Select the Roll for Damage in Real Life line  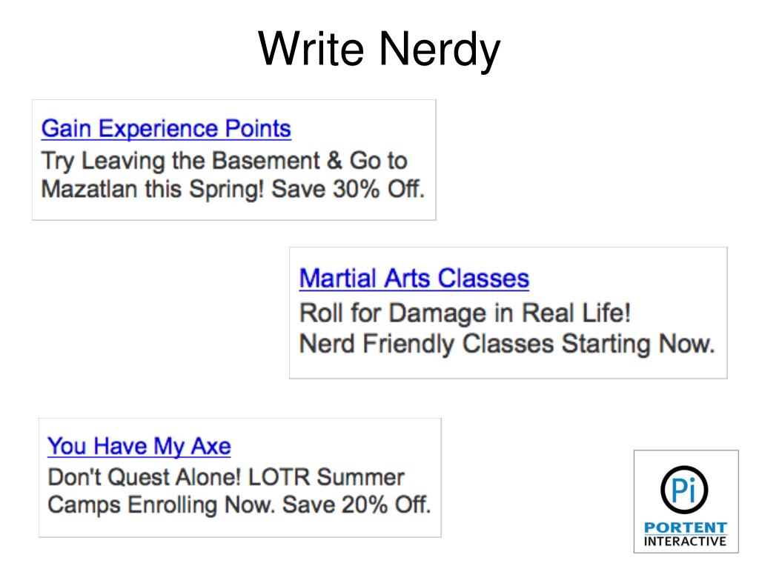tap(465, 313)
